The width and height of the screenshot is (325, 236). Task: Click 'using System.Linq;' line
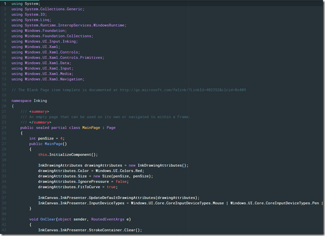coord(31,20)
